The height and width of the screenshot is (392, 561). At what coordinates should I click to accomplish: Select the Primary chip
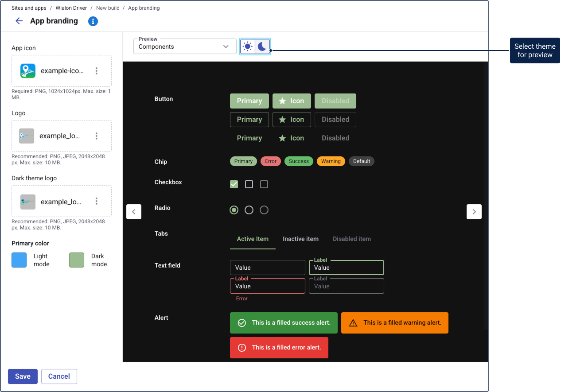(243, 161)
